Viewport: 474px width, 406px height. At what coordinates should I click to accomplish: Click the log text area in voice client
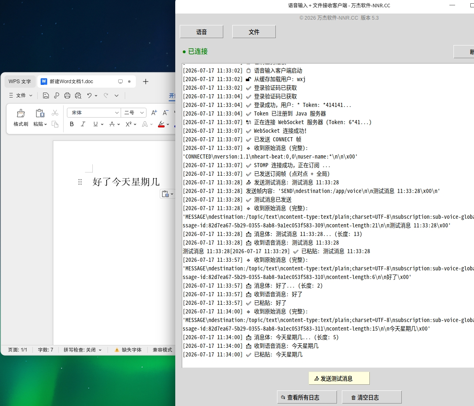click(x=328, y=215)
